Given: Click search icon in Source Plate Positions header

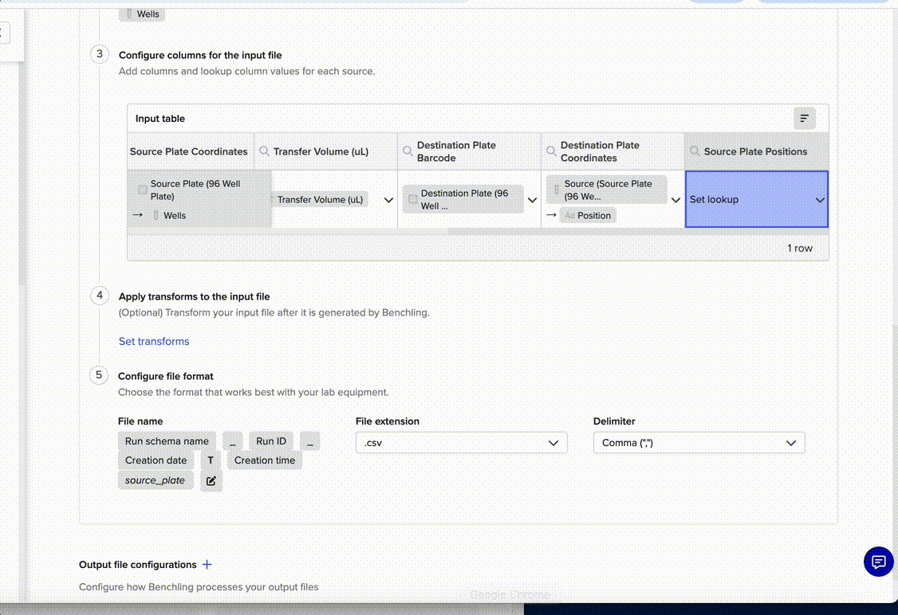Looking at the screenshot, I should 695,151.
